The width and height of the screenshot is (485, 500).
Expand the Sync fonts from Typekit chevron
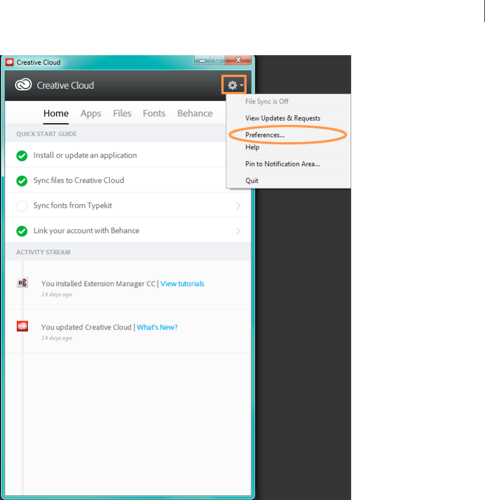coord(238,206)
